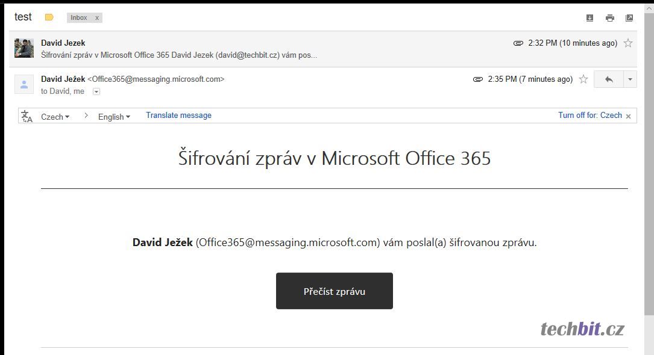Open conversation in new window icon
Image resolution: width=654 pixels, height=355 pixels.
(629, 18)
